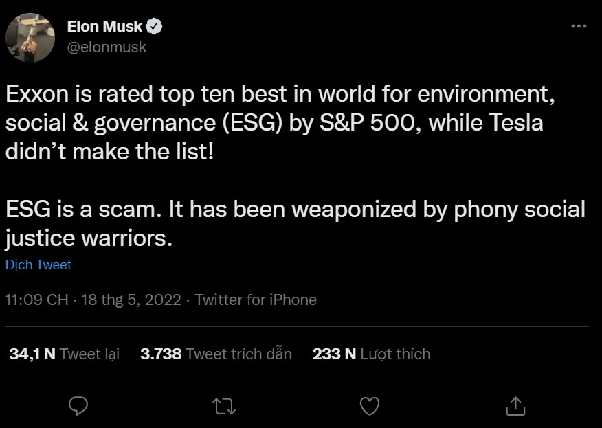602x428 pixels.
Task: Visit the @elonmusk profile handle
Action: [x=107, y=47]
